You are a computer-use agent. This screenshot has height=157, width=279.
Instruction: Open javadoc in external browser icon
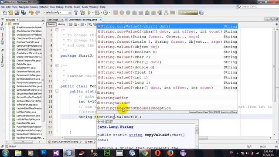[107, 122]
